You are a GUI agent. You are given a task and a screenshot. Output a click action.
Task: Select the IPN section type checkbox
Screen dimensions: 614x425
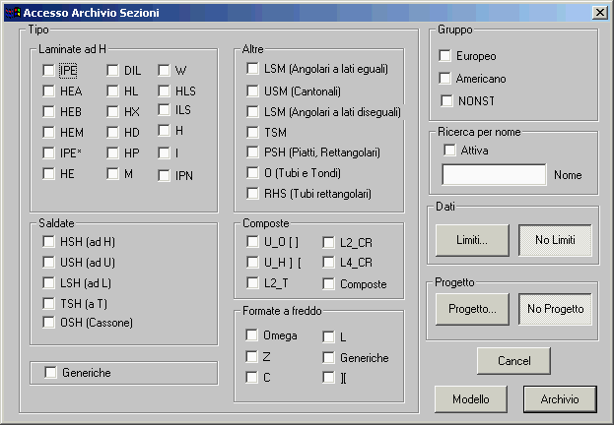point(165,176)
